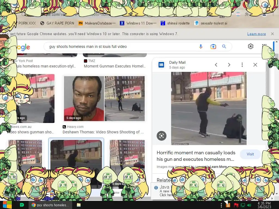Open Google quick settings gear
This screenshot has width=279, height=209.
click(x=251, y=46)
